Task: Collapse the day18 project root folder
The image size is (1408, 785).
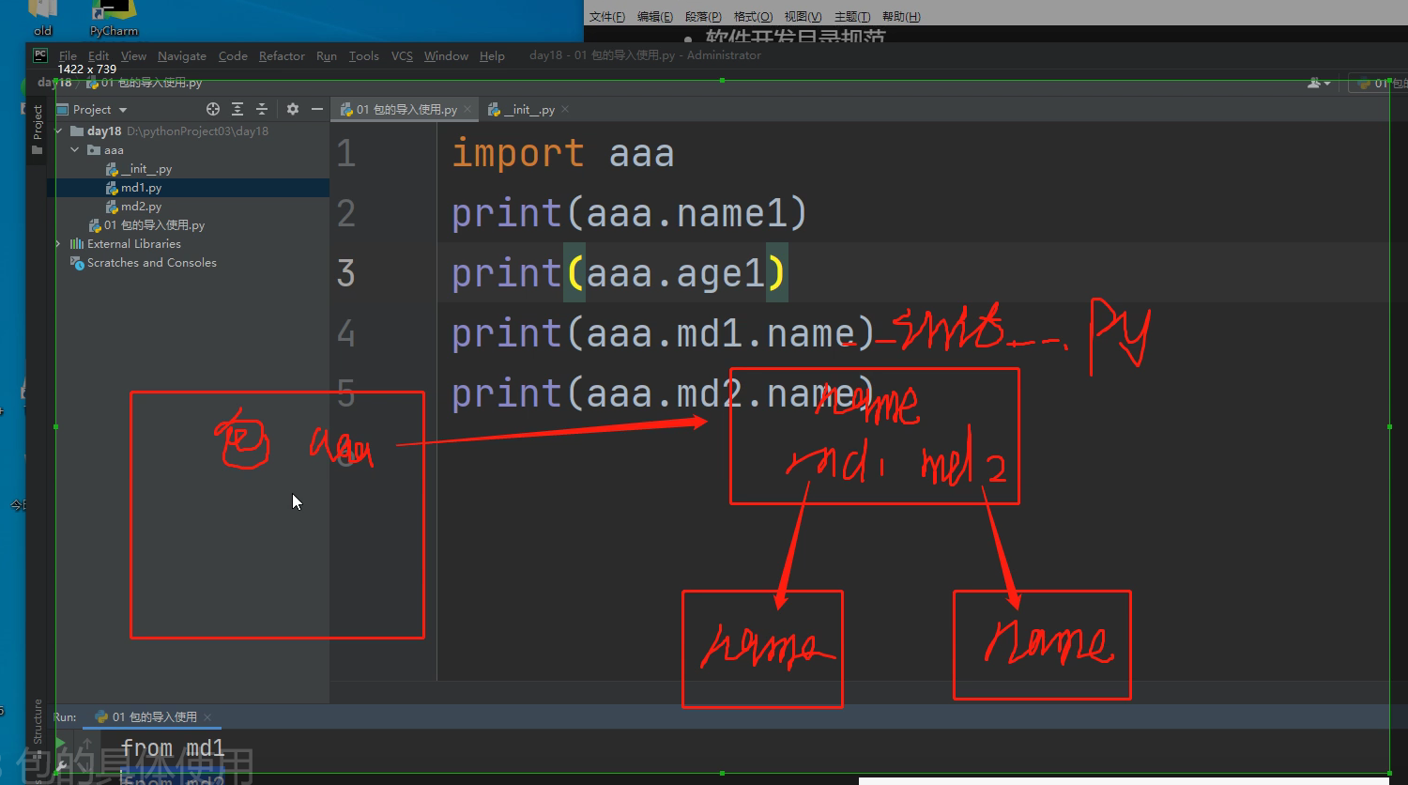Action: point(59,131)
